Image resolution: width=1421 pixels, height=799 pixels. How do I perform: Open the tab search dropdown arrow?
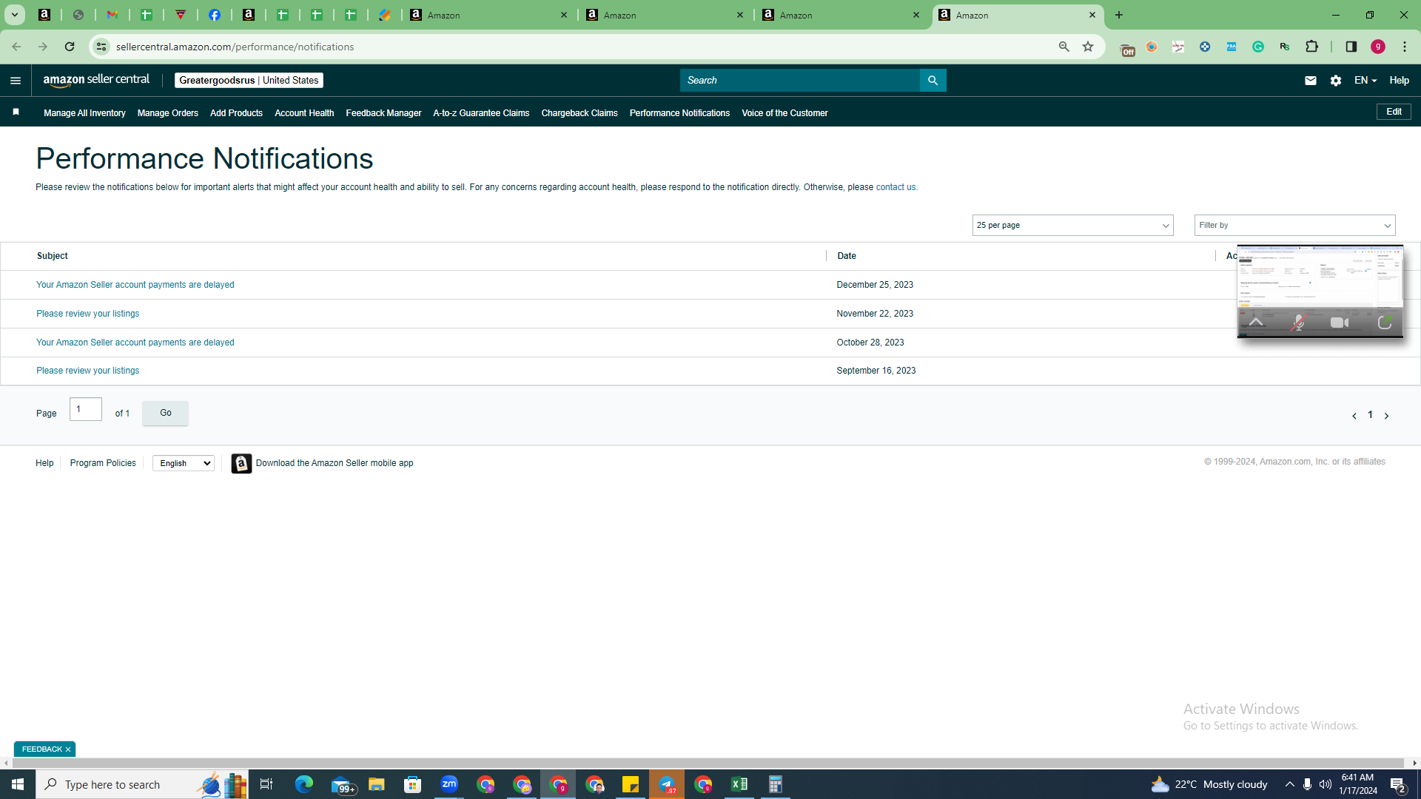coord(14,15)
